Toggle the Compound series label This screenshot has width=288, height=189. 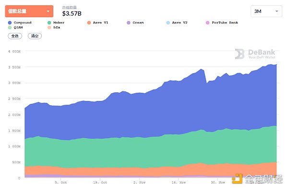pos(23,22)
